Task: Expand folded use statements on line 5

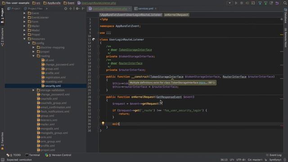Action: pyautogui.click(x=108, y=33)
